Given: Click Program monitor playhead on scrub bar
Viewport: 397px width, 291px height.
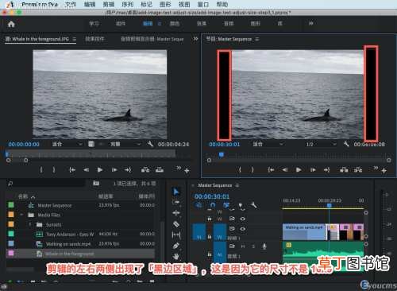Looking at the screenshot, I should point(222,154).
